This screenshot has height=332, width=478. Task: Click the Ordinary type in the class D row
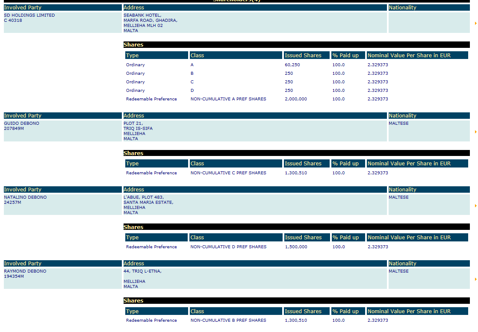(136, 91)
